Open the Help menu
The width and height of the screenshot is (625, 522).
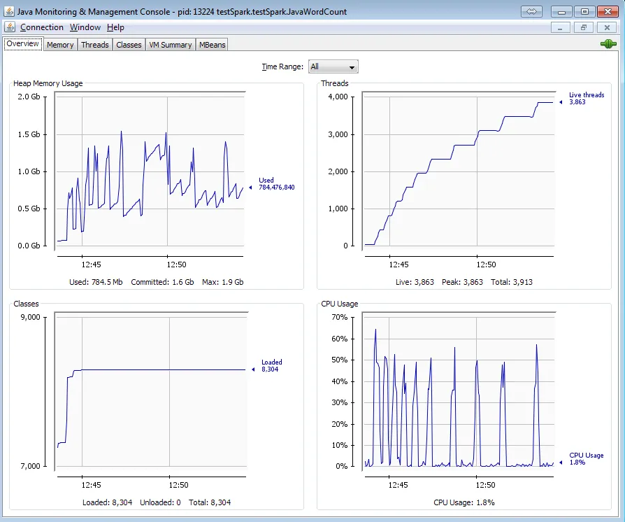point(115,27)
